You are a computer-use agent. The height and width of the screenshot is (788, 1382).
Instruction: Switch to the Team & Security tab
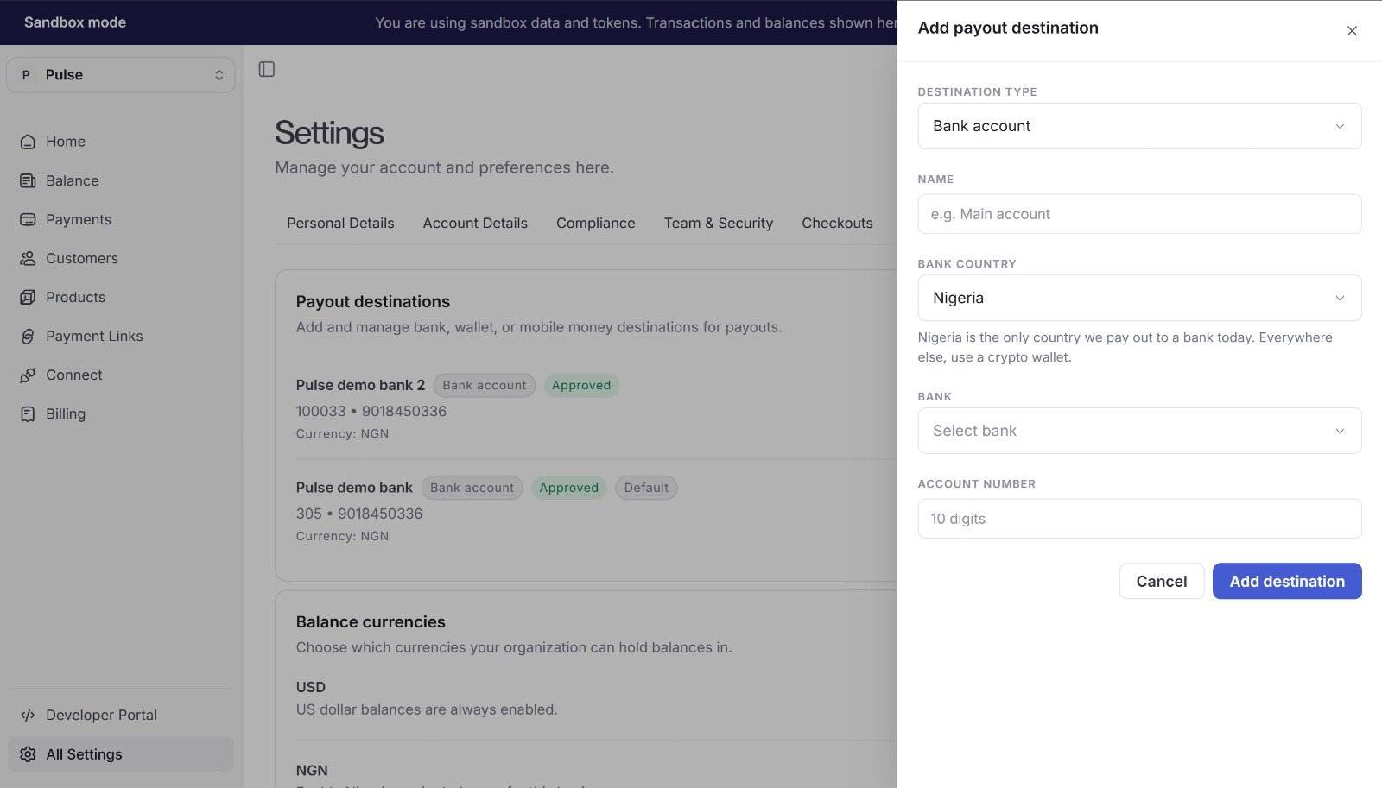pyautogui.click(x=719, y=223)
